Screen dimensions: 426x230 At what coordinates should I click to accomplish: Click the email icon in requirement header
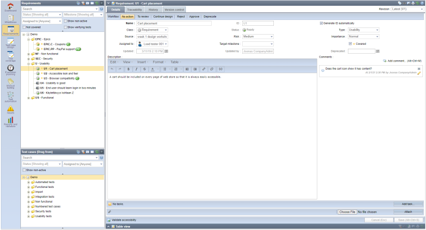pos(408,3)
